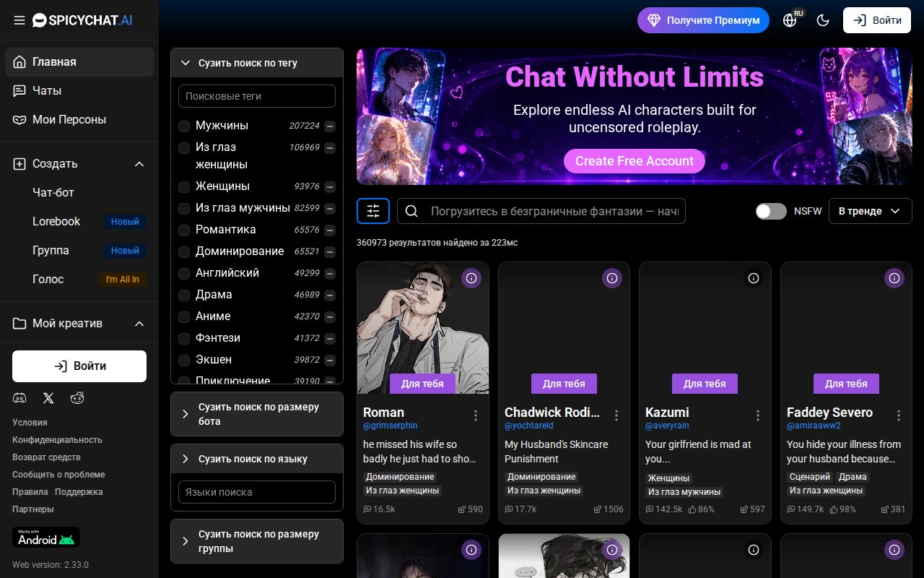Switch theme with the moon icon
Image resolution: width=924 pixels, height=578 pixels.
[823, 20]
